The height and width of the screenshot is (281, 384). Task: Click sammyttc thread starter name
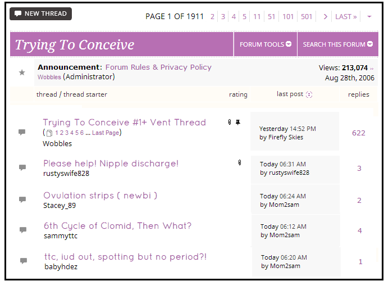pyautogui.click(x=61, y=236)
